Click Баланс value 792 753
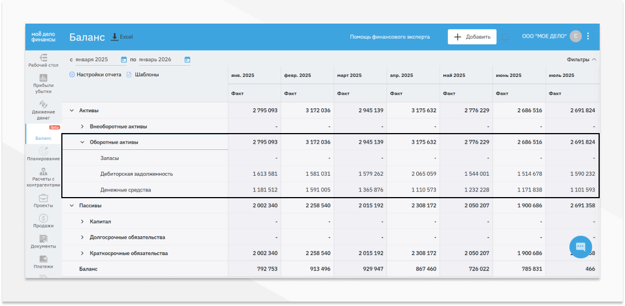Screen dimensions: 625x306 [267, 269]
